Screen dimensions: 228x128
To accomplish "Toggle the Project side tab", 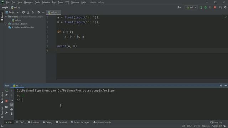I will pyautogui.click(x=2, y=16).
